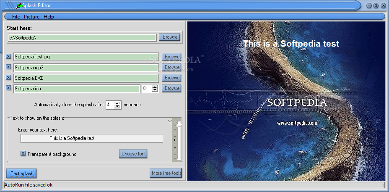Browse for the Softpedia.ico icon file
This screenshot has width=389, height=192.
click(x=171, y=88)
